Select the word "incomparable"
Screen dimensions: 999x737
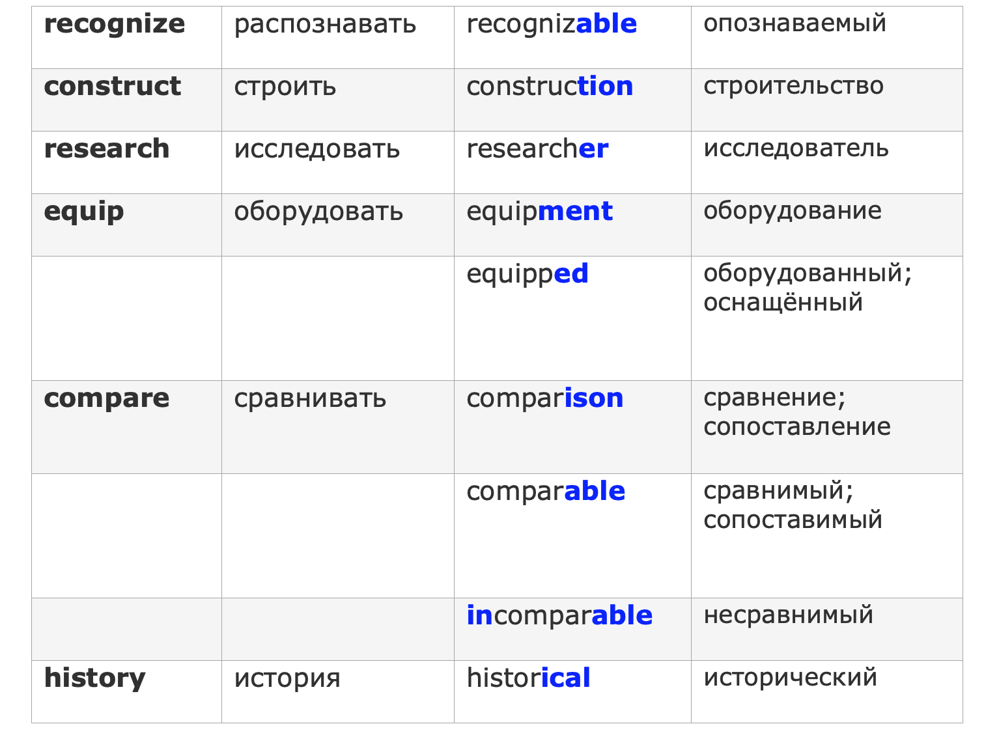pyautogui.click(x=559, y=616)
